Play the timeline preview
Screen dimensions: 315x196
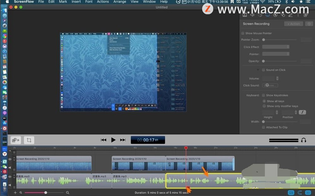113,140
